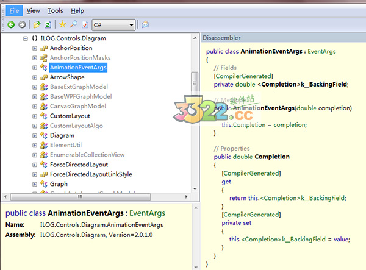Click the tree scroll-up arrow
The width and height of the screenshot is (366, 270).
[x=195, y=38]
